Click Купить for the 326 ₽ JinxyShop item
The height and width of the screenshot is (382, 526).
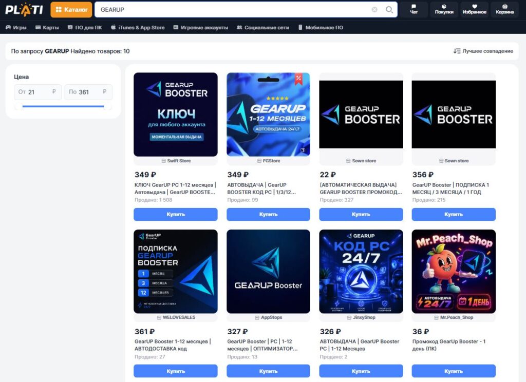coord(361,371)
